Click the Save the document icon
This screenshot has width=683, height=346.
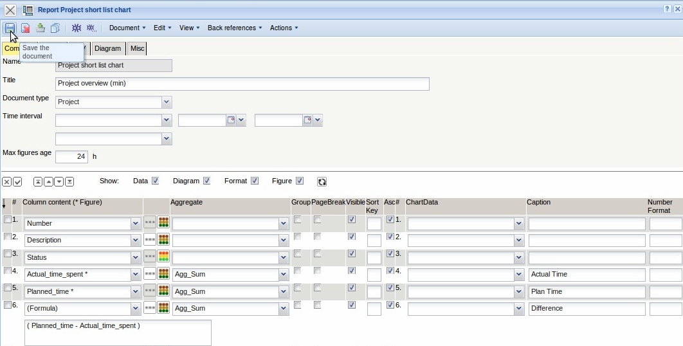(10, 28)
